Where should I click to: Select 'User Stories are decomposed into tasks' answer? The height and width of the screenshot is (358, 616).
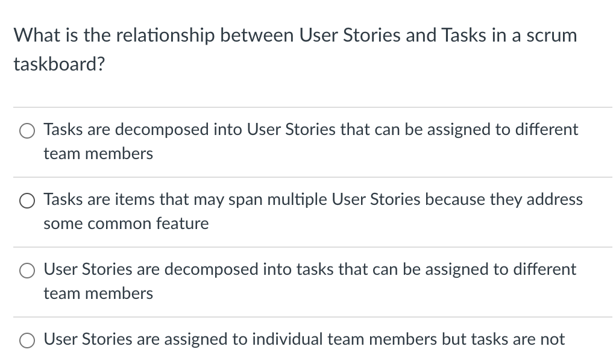27,271
